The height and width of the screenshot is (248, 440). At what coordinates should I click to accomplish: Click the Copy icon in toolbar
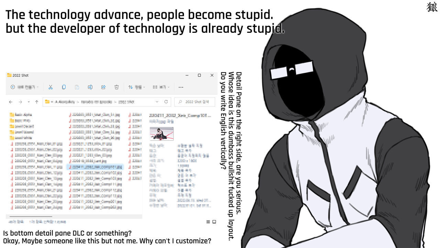(64, 87)
